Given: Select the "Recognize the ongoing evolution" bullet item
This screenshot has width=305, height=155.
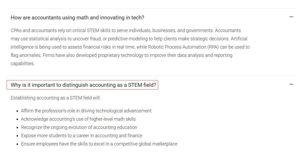Looking at the screenshot, I should click(79, 127).
